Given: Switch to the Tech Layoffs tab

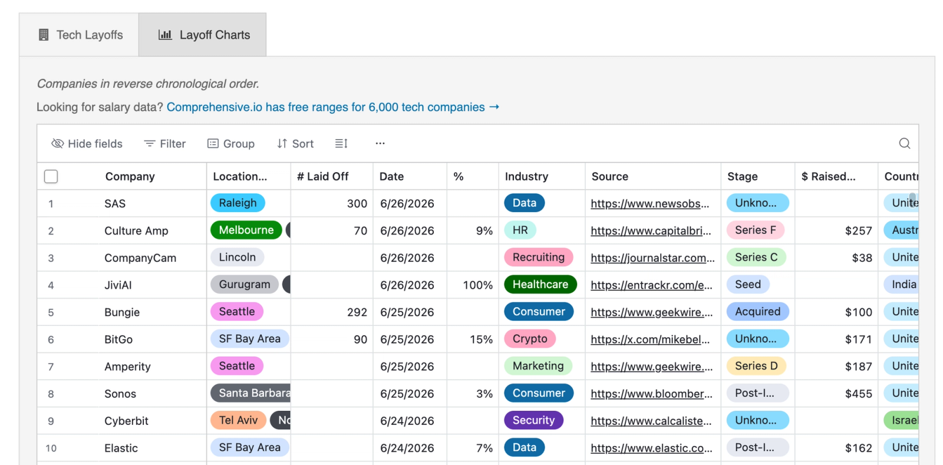Looking at the screenshot, I should tap(79, 35).
